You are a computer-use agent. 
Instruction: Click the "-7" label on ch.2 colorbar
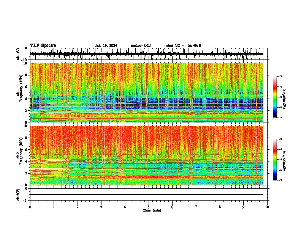tap(280, 180)
